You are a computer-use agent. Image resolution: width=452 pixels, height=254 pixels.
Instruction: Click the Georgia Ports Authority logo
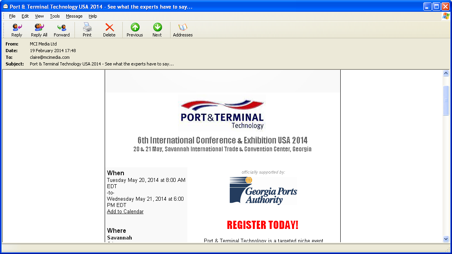[263, 190]
